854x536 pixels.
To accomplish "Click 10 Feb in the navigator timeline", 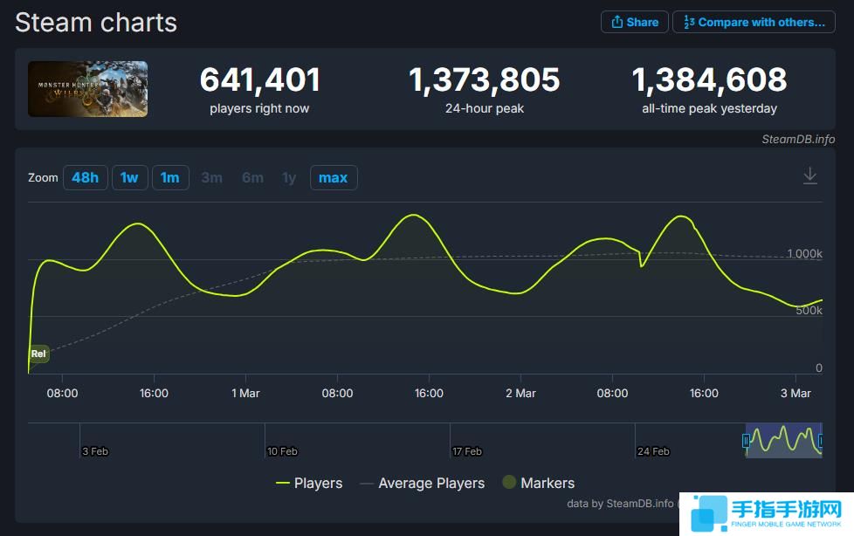I will pyautogui.click(x=282, y=451).
